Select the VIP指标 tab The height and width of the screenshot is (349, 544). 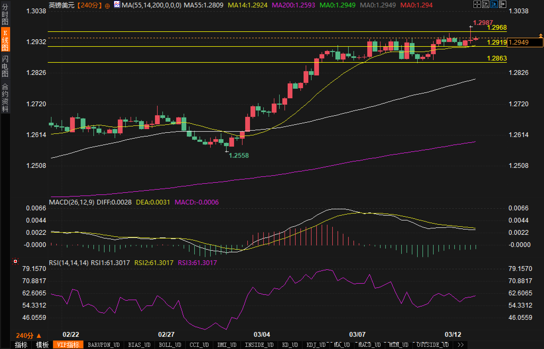pos(68,345)
